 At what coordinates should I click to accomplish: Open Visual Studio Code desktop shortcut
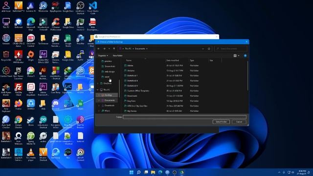coord(92,8)
